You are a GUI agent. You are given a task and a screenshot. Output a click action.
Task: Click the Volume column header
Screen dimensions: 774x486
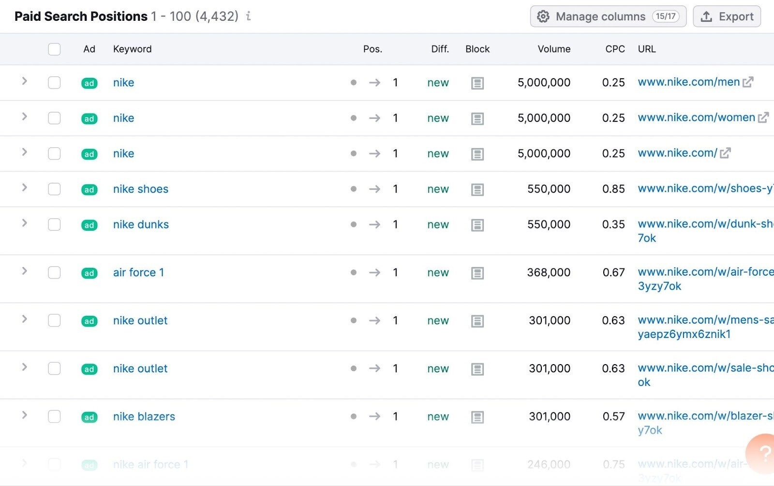point(553,49)
